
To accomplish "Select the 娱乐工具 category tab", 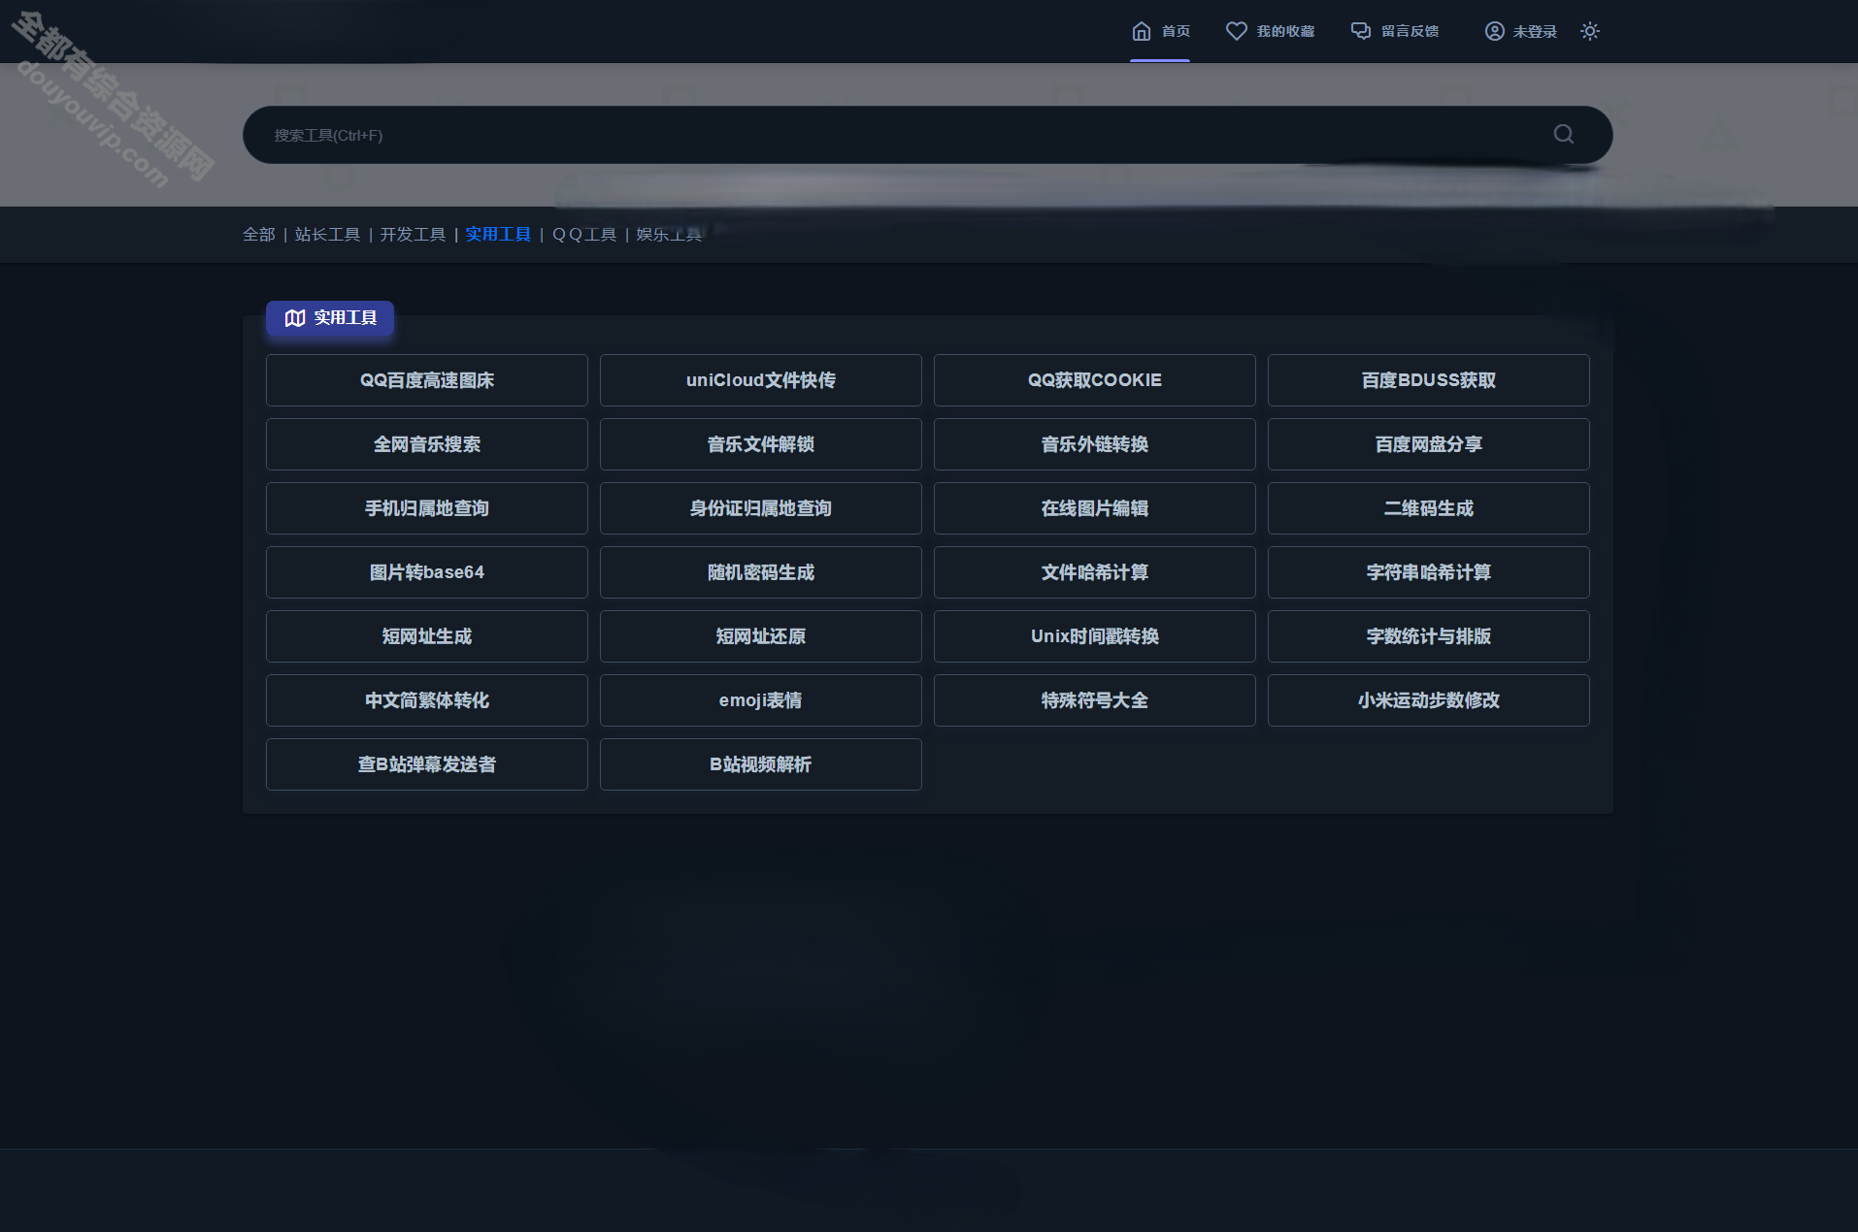I will pyautogui.click(x=669, y=234).
